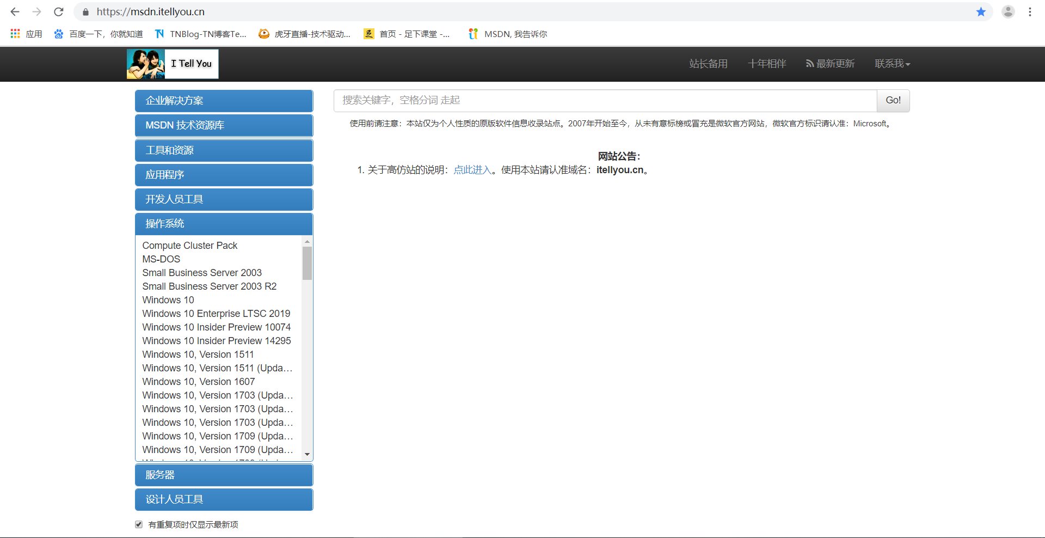The height and width of the screenshot is (538, 1045).
Task: Click the padlock site security icon
Action: (x=85, y=12)
